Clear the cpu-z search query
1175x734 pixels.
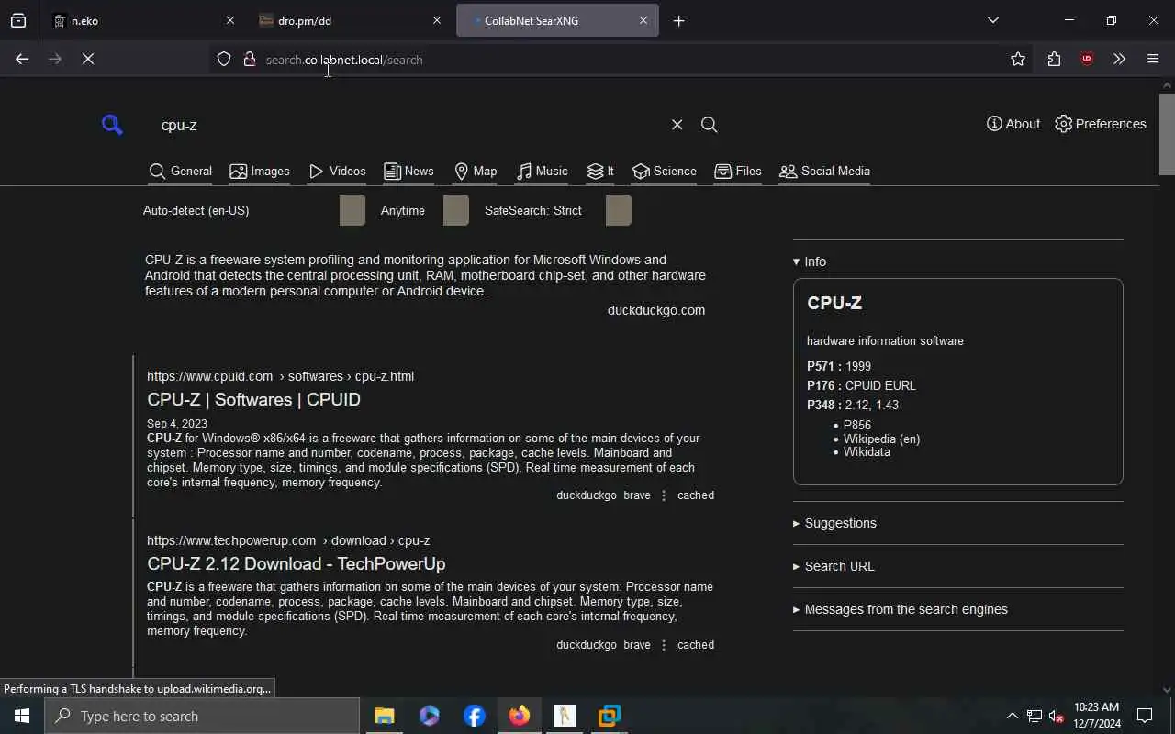coord(677,125)
